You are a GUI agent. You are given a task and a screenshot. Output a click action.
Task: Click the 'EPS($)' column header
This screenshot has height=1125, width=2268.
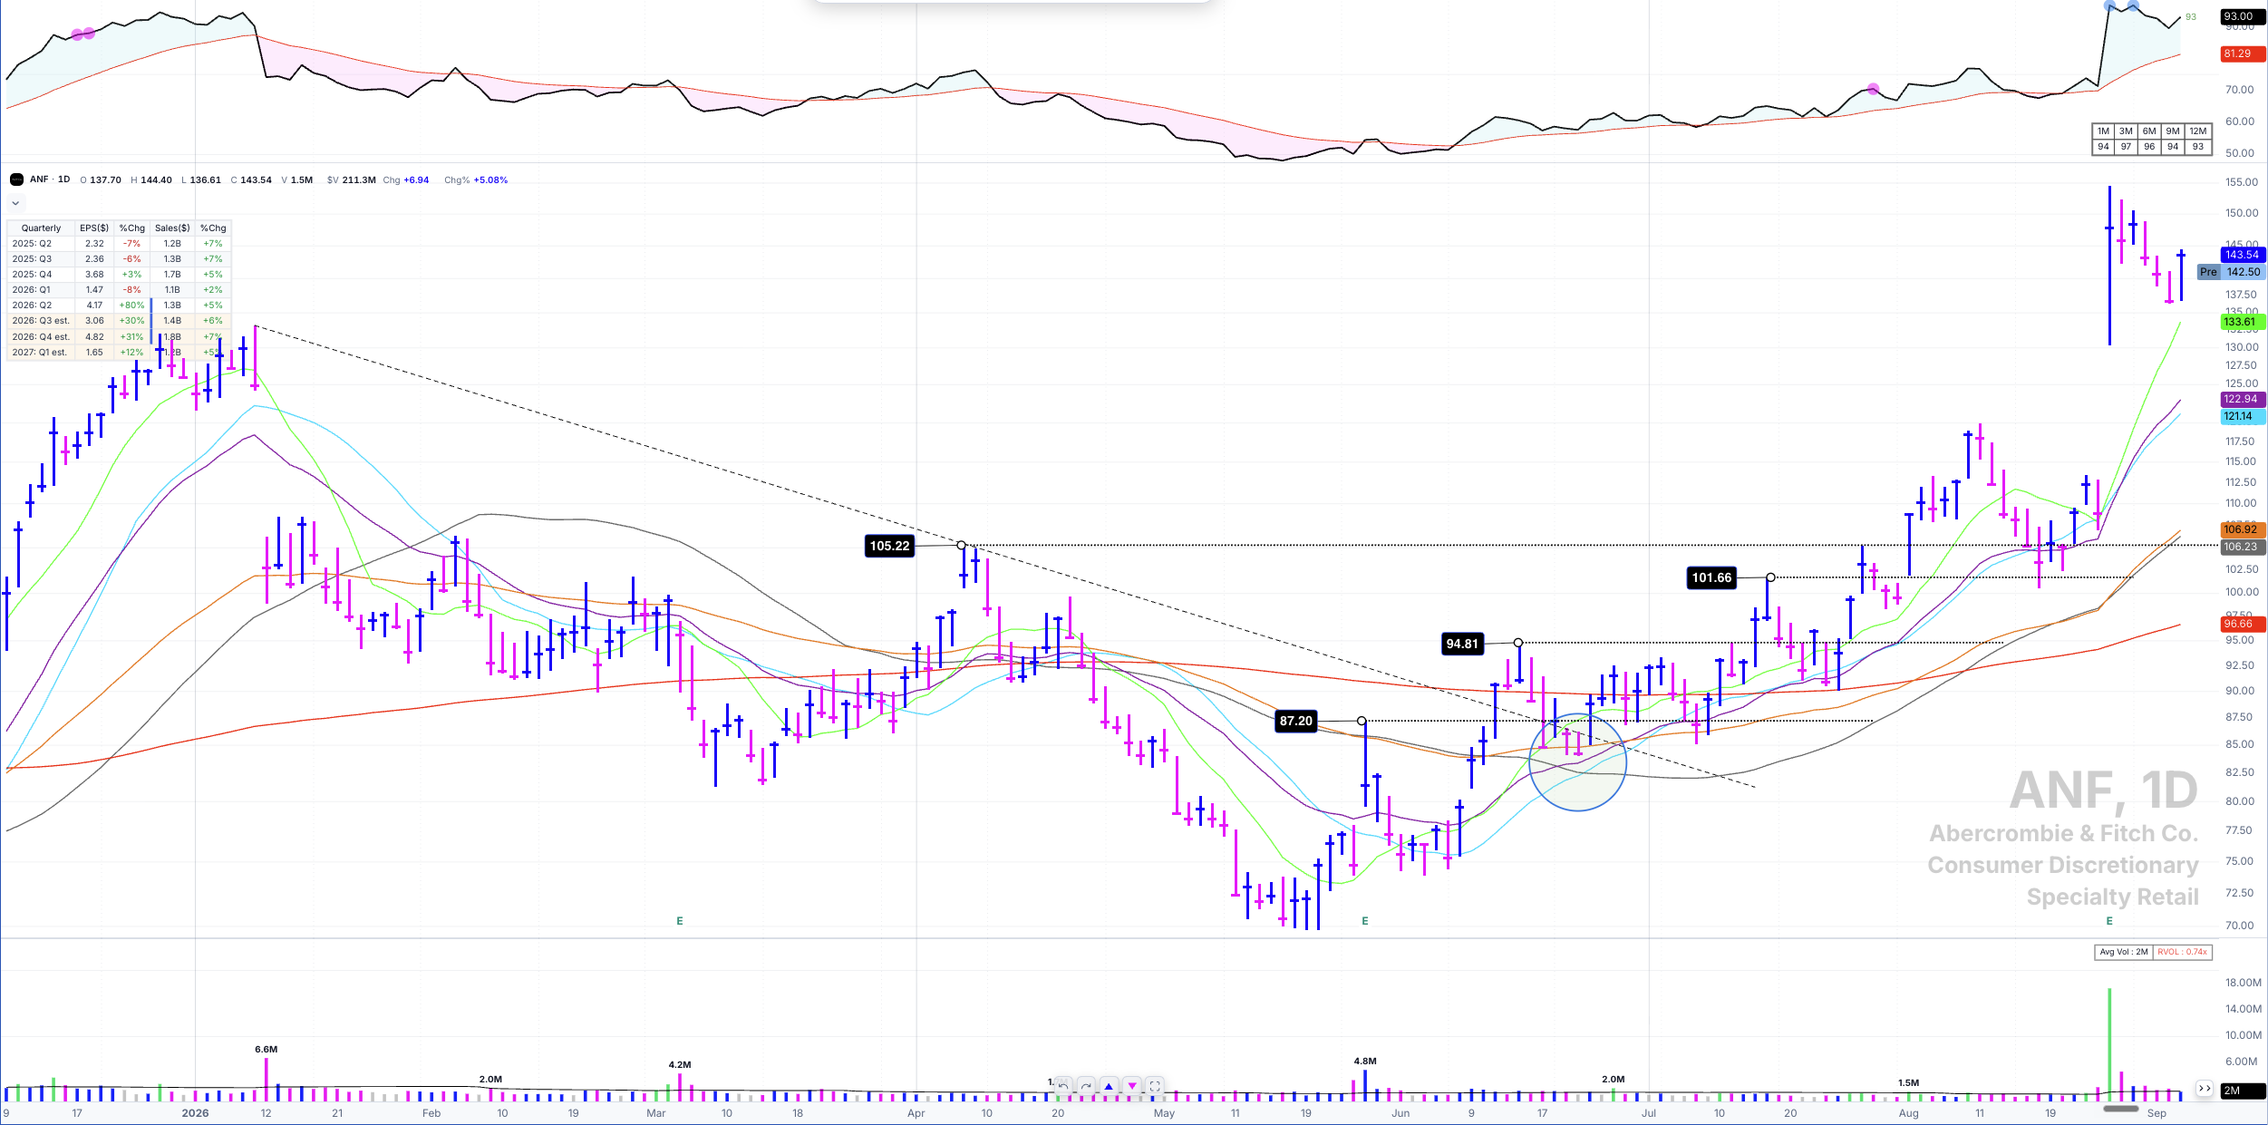(94, 228)
